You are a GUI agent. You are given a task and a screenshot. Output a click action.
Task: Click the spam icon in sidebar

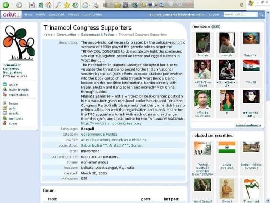(5, 123)
